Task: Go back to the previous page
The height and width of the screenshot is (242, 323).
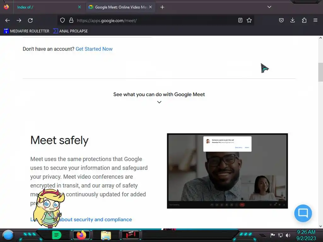Action: tap(8, 20)
